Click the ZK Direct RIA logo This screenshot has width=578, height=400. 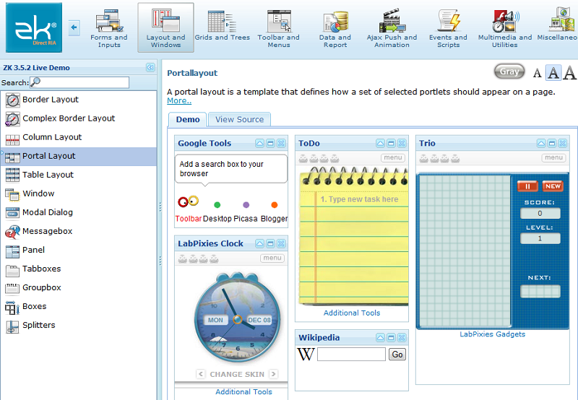pyautogui.click(x=34, y=27)
